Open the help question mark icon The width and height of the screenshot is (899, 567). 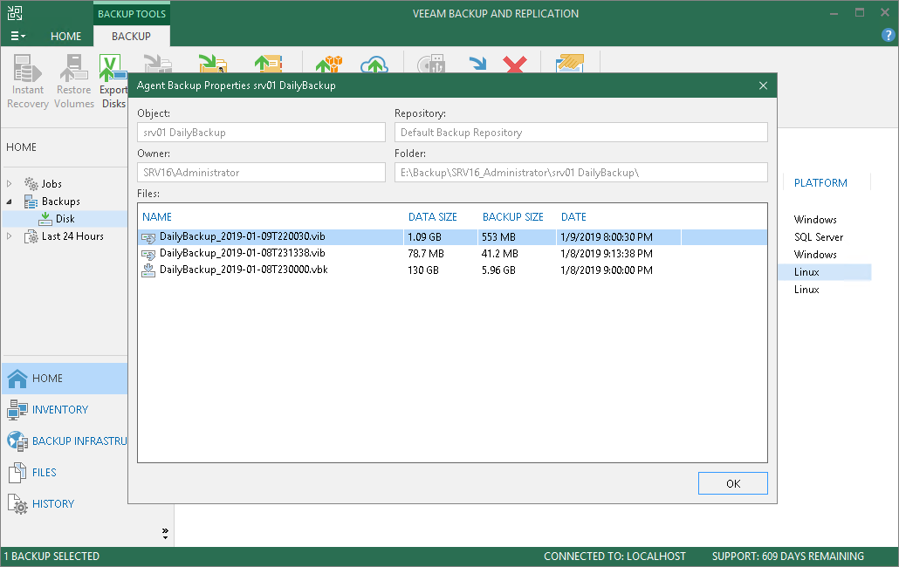888,36
